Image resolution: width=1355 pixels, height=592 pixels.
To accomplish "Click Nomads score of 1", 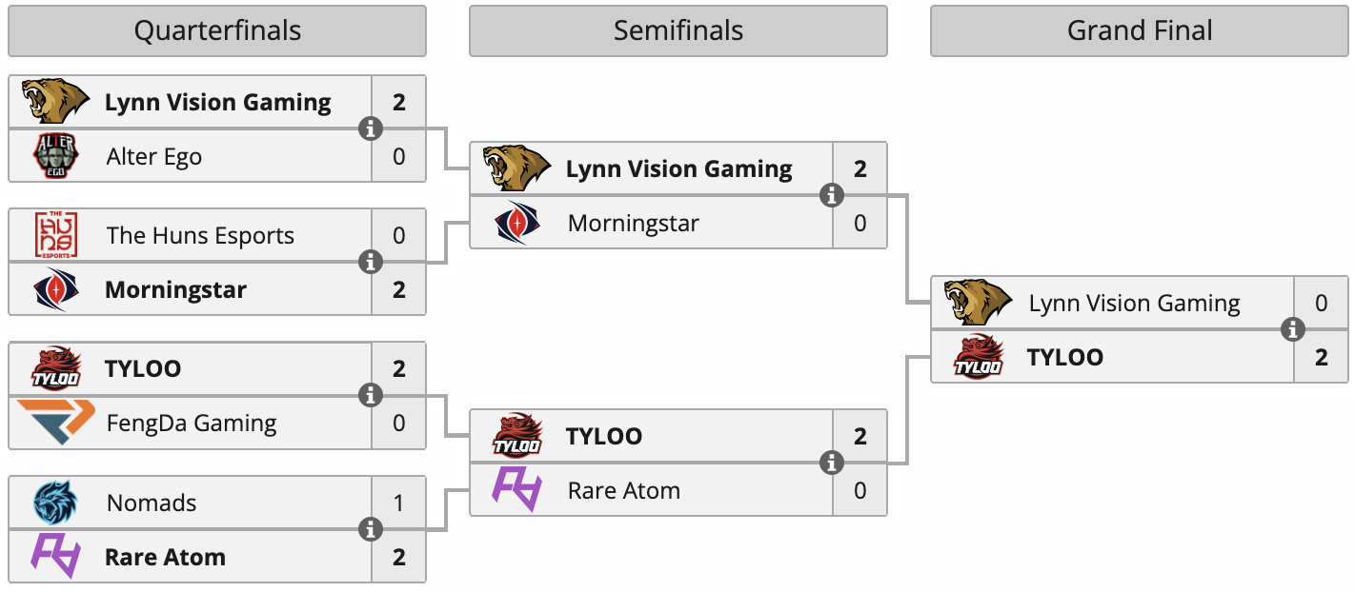I will tap(398, 503).
